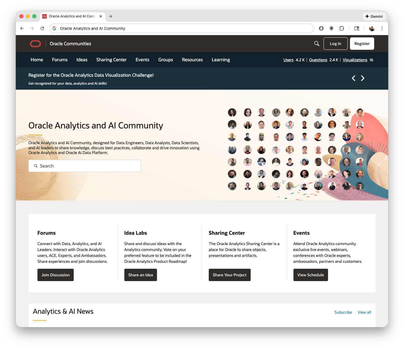The width and height of the screenshot is (404, 348).
Task: Click the Events card heading
Action: pyautogui.click(x=301, y=233)
